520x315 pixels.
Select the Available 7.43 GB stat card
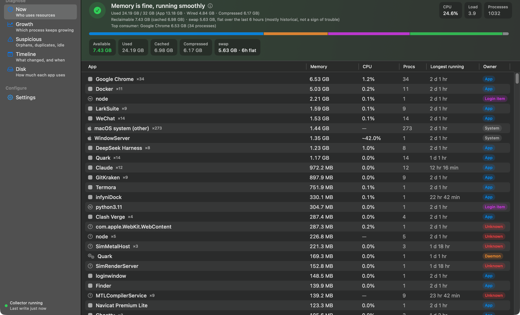[x=102, y=47]
